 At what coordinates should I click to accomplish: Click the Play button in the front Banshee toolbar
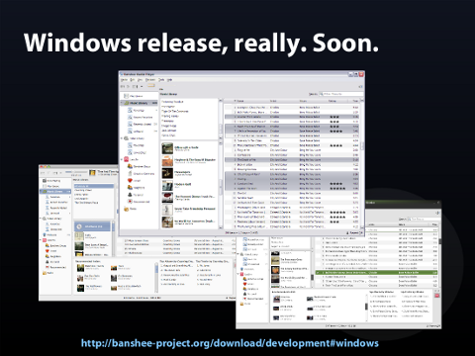[x=129, y=86]
